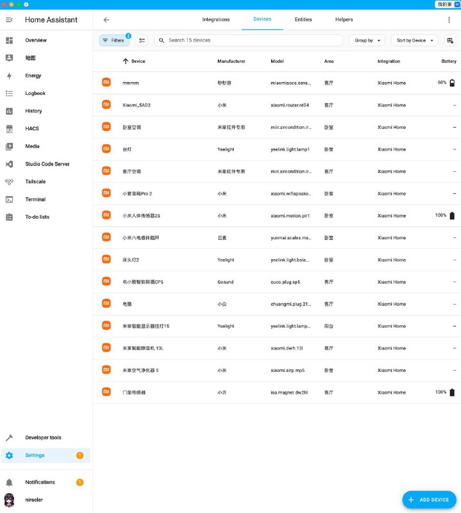461x513 pixels.
Task: Open HACS from the sidebar
Action: click(x=32, y=128)
